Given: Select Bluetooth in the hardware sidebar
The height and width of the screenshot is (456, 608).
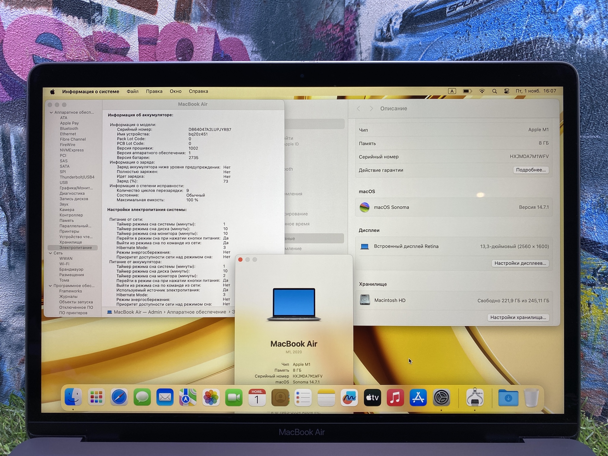Looking at the screenshot, I should 69,129.
